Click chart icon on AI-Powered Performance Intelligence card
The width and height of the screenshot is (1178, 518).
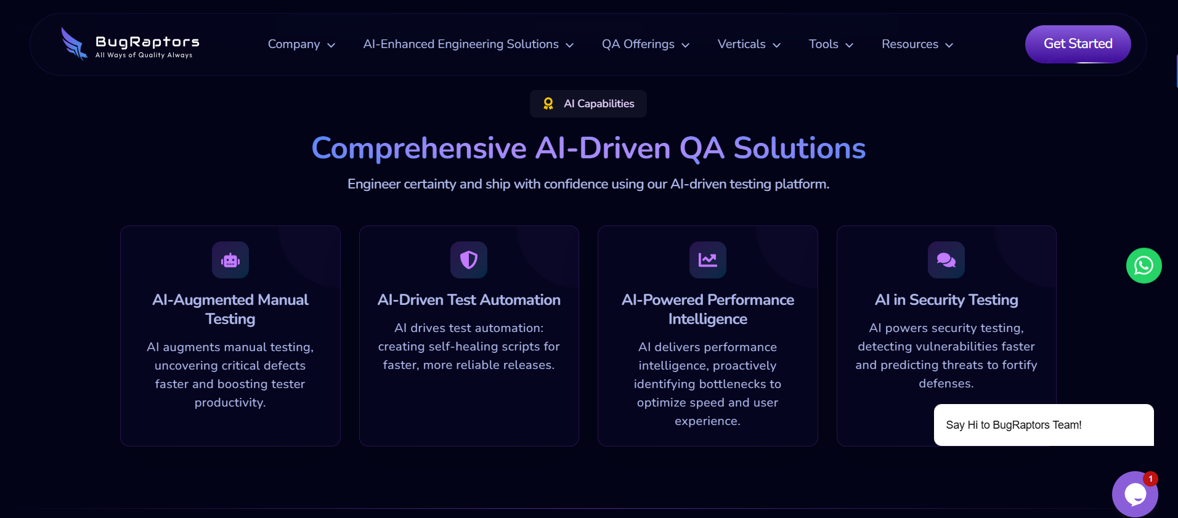point(708,260)
